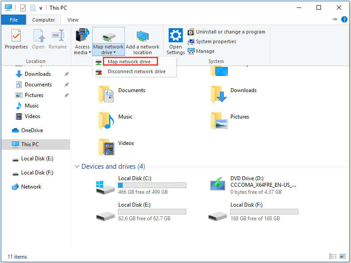
Task: Click the Local Disk (E:) usage bar
Action: pyautogui.click(x=152, y=211)
